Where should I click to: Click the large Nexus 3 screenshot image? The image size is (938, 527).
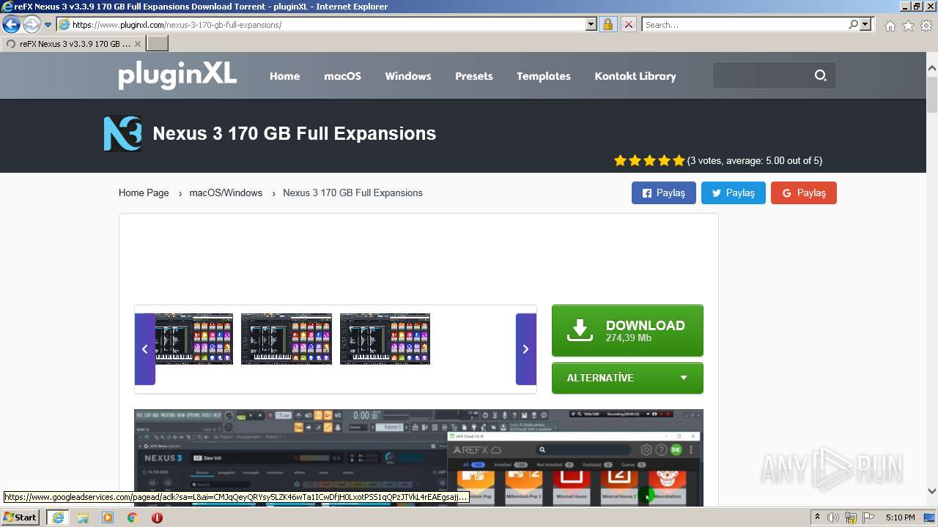pyautogui.click(x=418, y=457)
